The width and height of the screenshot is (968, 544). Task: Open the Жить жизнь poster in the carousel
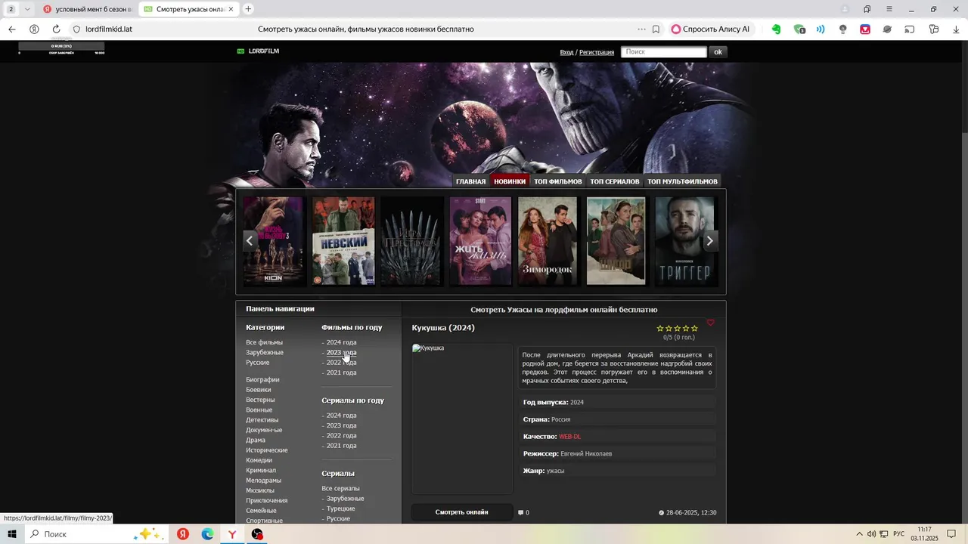pyautogui.click(x=481, y=241)
